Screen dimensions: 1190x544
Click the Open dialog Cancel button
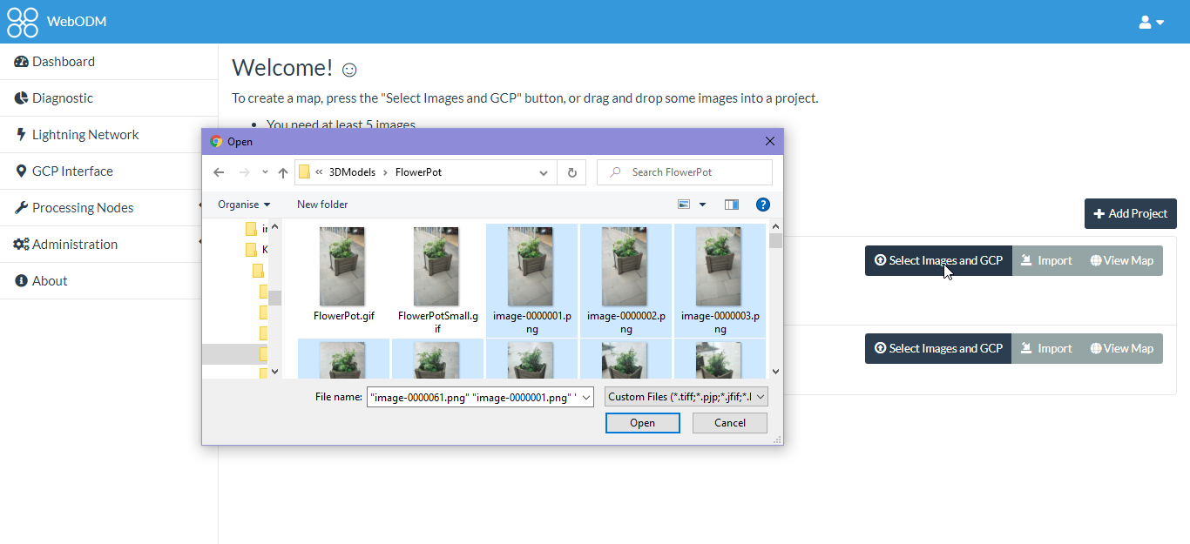coord(729,423)
